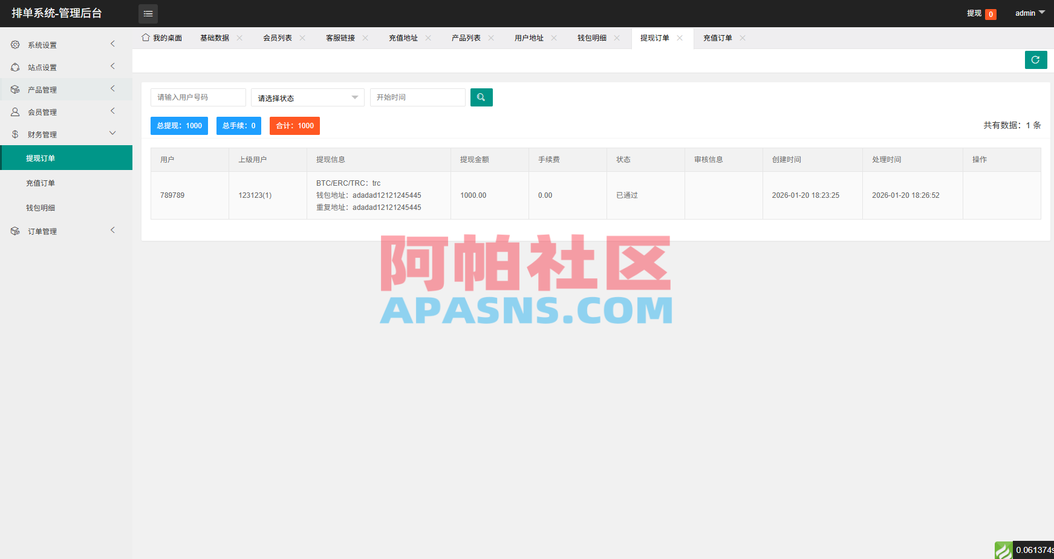The image size is (1054, 559).
Task: Click the 系统设置 gear icon
Action: [15, 45]
